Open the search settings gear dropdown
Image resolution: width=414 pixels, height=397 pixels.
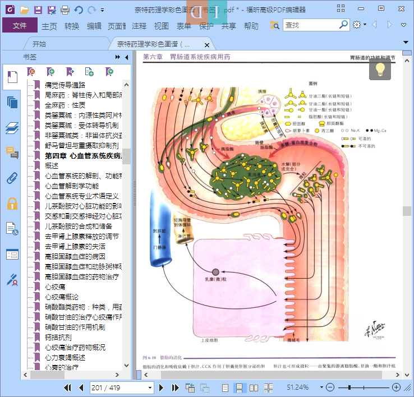pos(360,25)
